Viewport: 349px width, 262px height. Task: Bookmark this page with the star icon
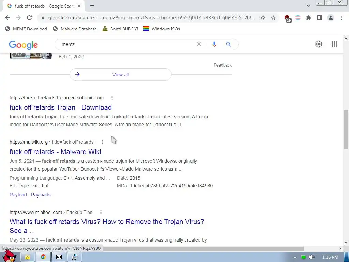(x=273, y=18)
